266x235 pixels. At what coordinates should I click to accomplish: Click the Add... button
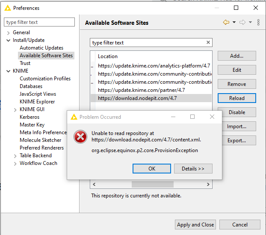tap(236, 56)
